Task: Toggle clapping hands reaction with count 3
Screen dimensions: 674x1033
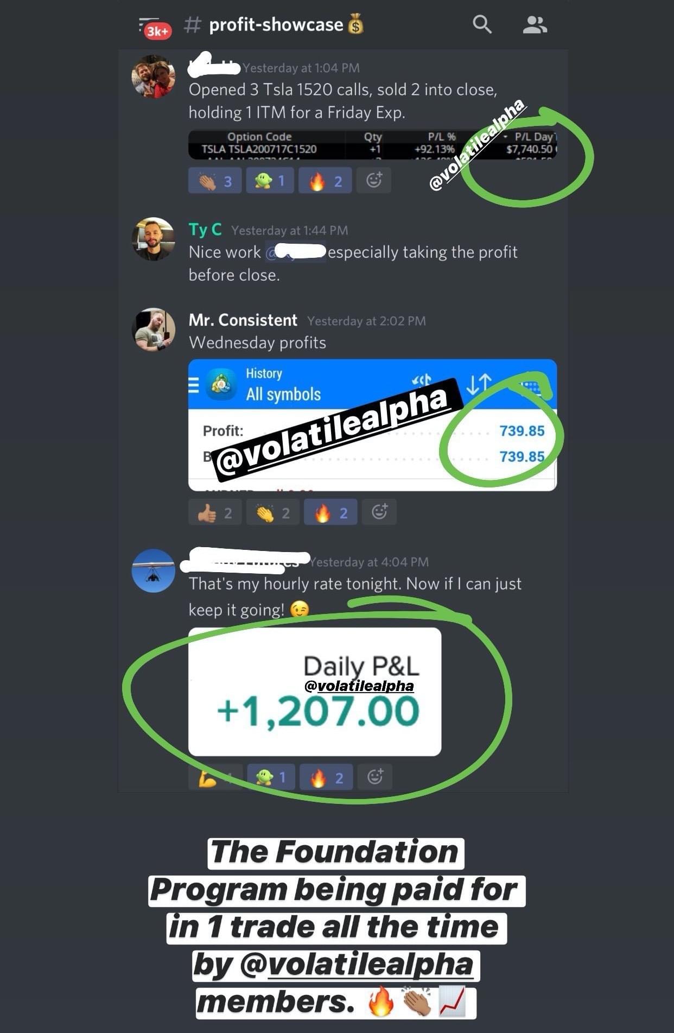Action: 214,180
